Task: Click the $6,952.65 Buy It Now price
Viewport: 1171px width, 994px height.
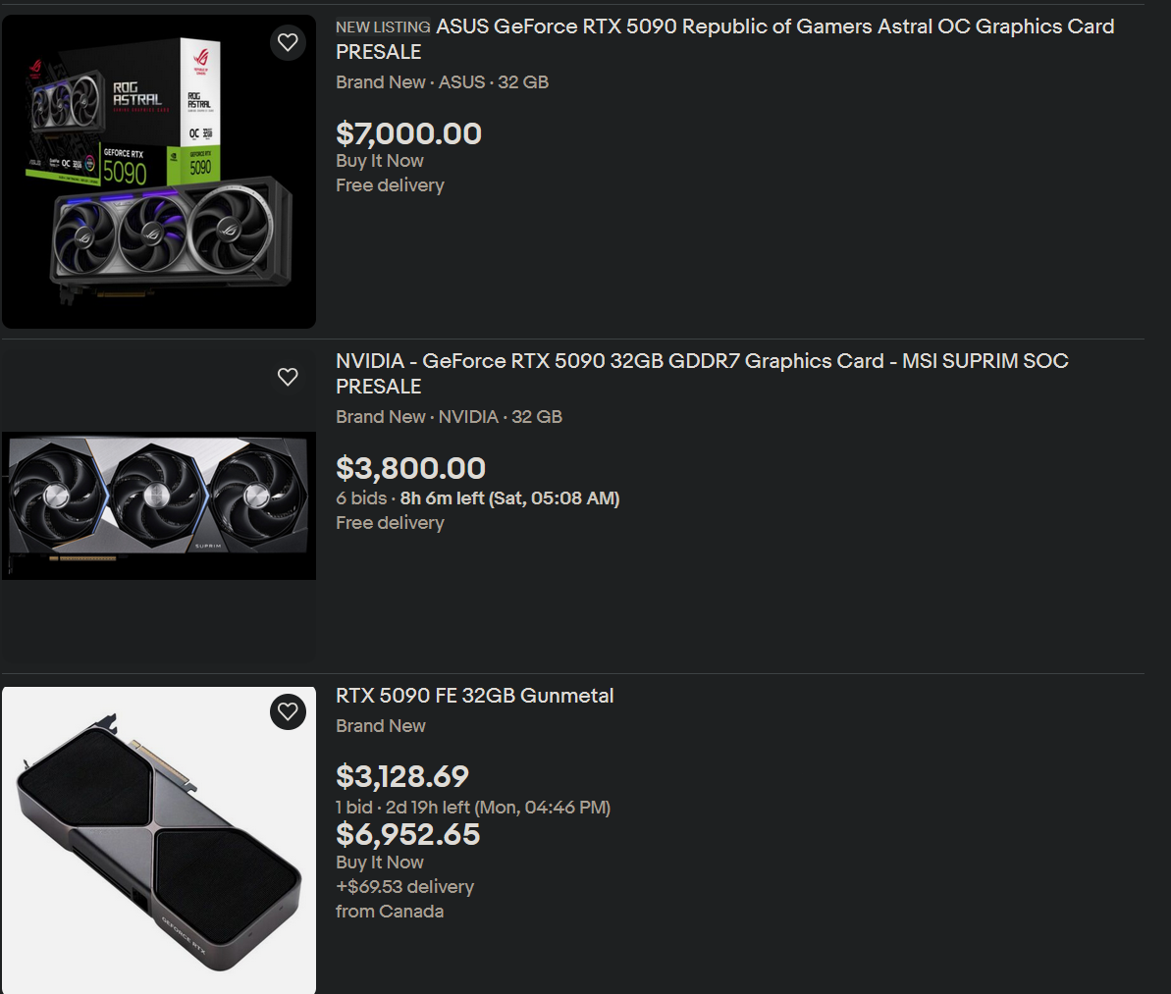Action: pos(407,834)
